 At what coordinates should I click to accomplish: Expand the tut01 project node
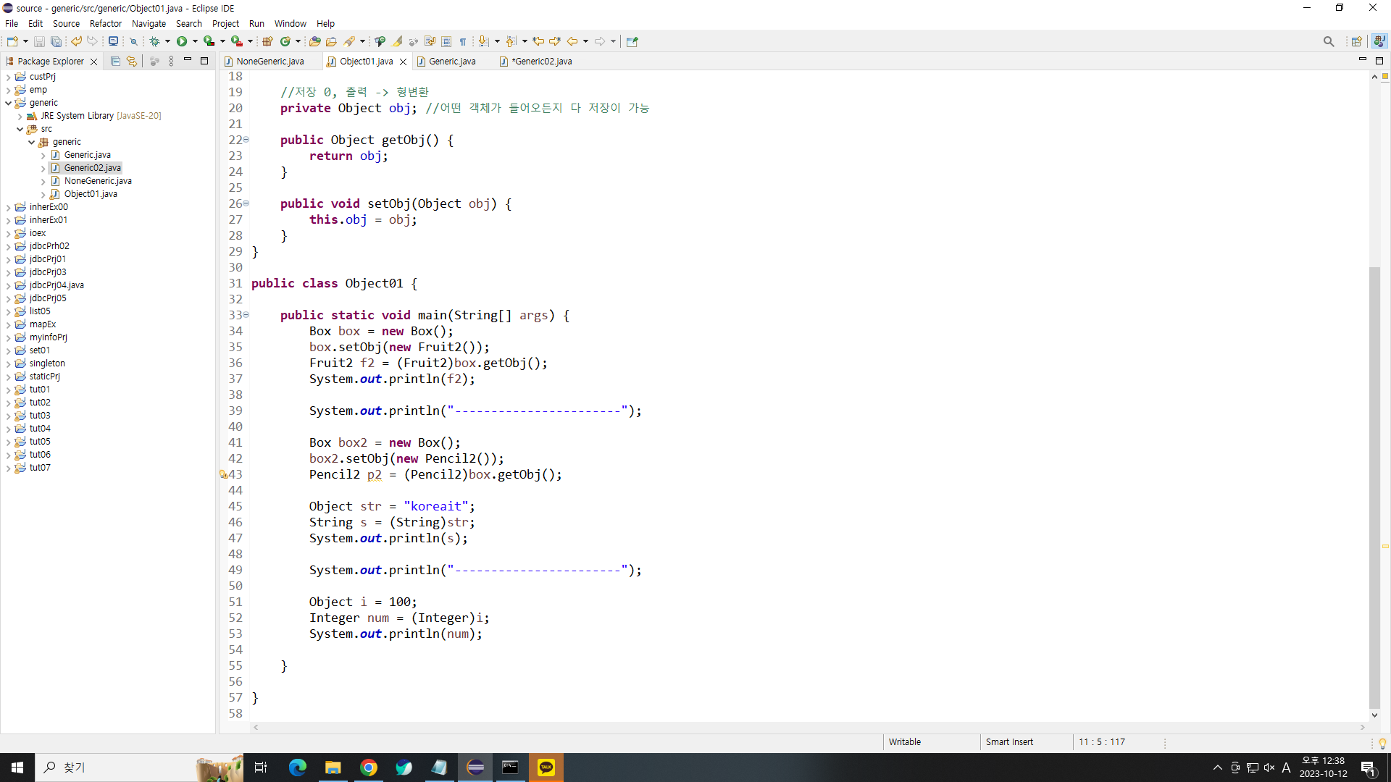tap(8, 390)
